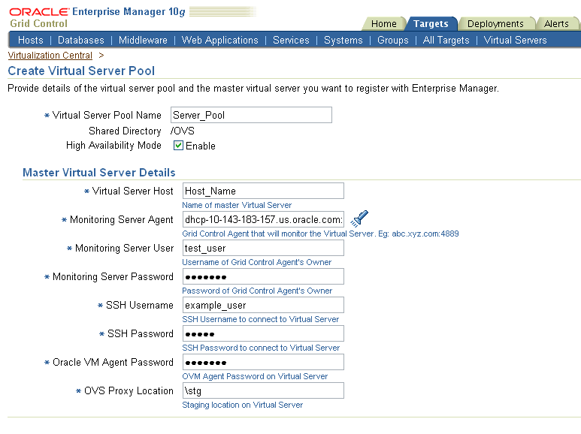Viewport: 581px width, 434px height.
Task: Click hint 'Staging location on Virtual Server'
Action: pos(242,405)
